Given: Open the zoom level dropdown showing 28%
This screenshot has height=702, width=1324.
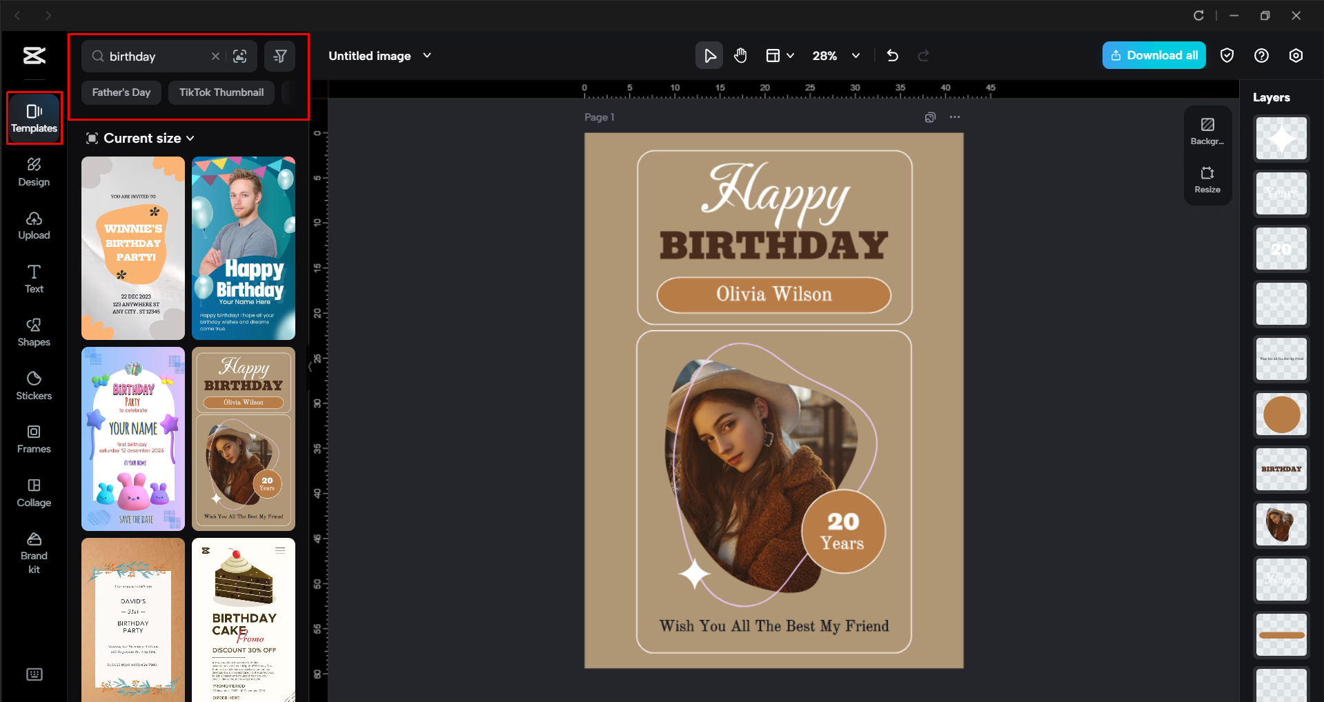Looking at the screenshot, I should click(836, 56).
